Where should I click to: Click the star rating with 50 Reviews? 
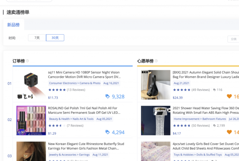point(182,126)
